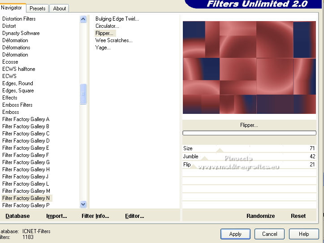Screen dimensions: 324x243
Task: Choose the Flipper filter
Action: [x=105, y=33]
